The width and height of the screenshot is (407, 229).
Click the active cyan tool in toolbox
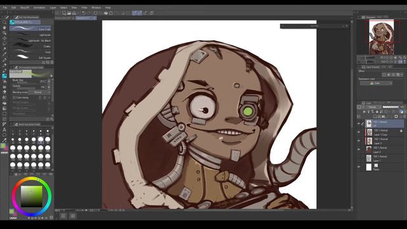coord(4,76)
